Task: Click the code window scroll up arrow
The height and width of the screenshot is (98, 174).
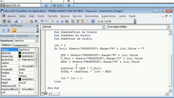Action: coord(170,33)
